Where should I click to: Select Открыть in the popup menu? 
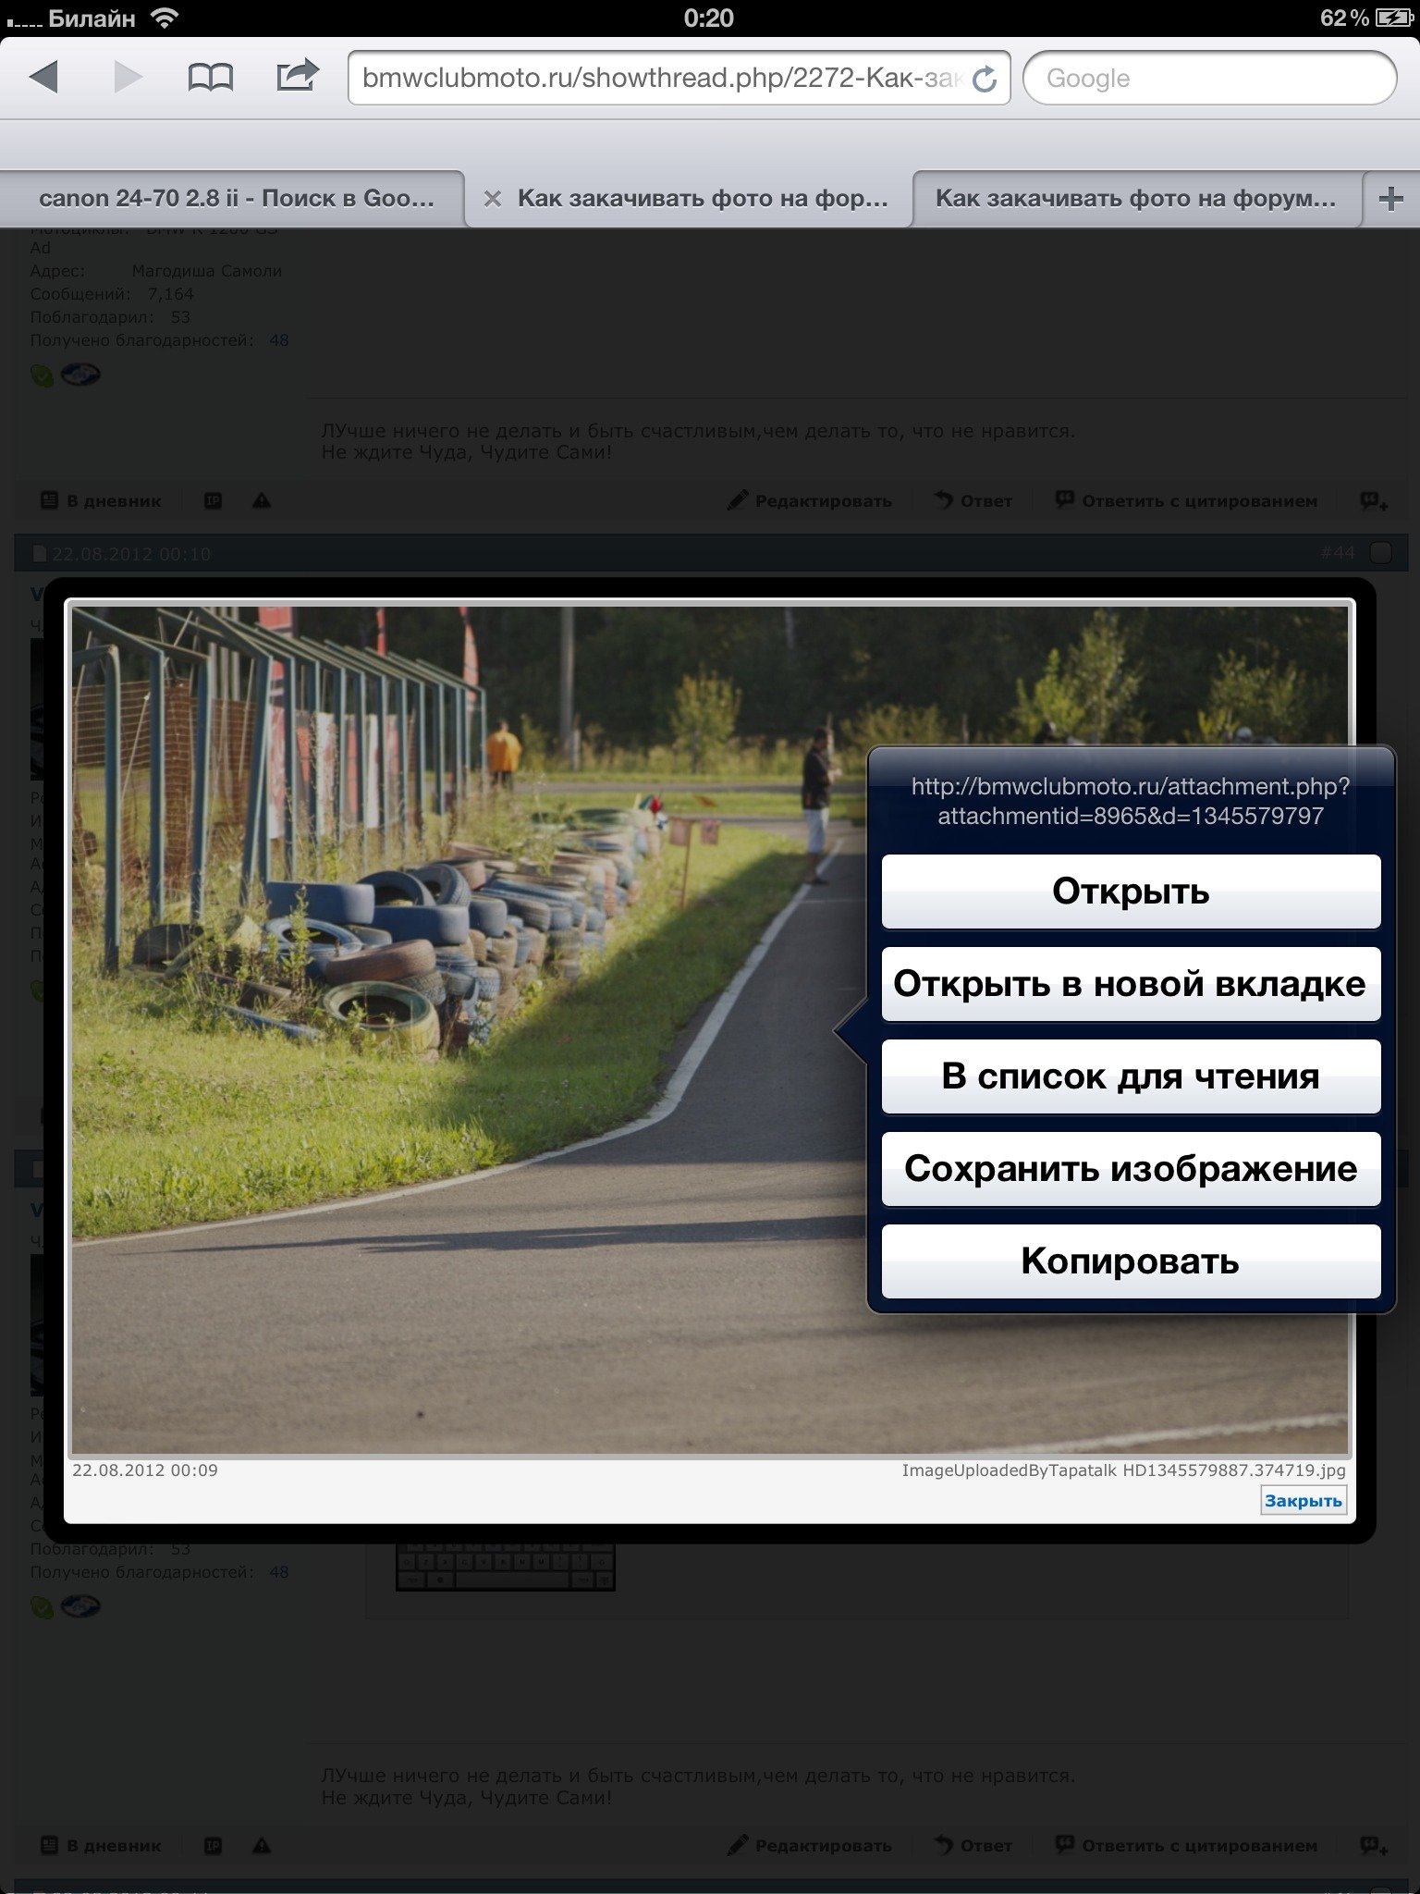(1130, 892)
